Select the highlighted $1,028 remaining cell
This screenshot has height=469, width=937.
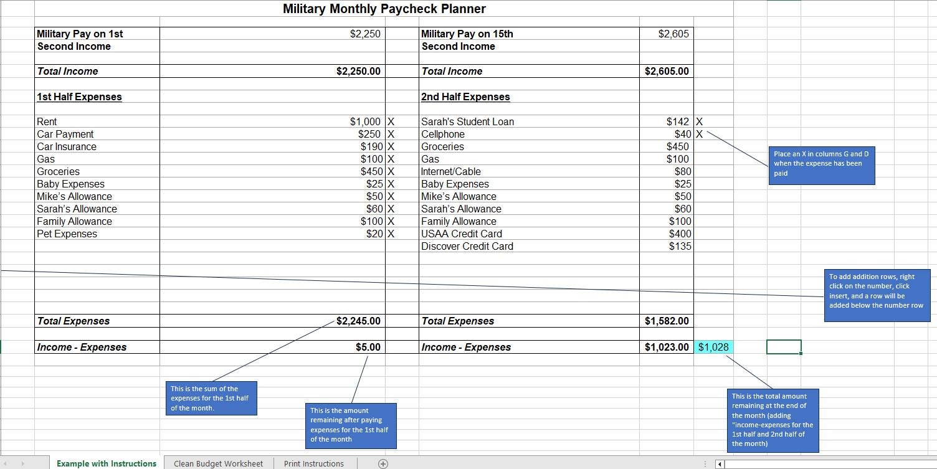714,347
